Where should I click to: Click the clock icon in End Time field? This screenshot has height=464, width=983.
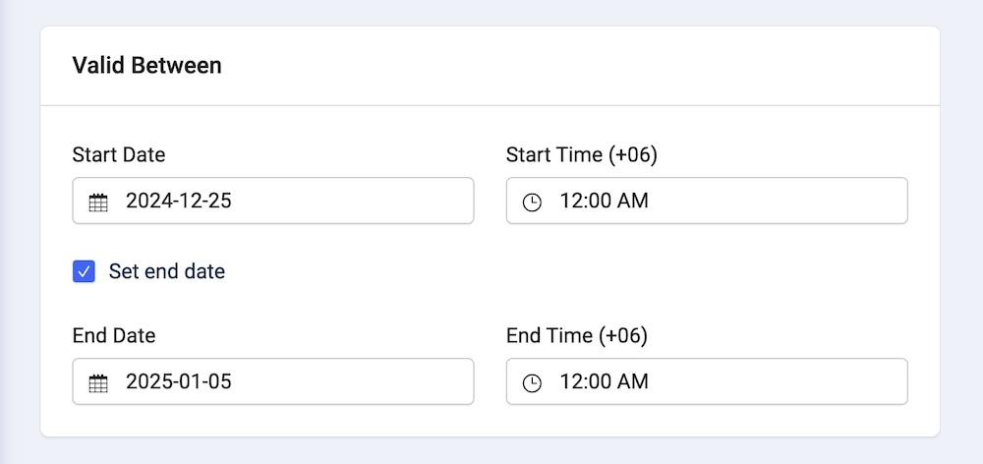(x=532, y=383)
